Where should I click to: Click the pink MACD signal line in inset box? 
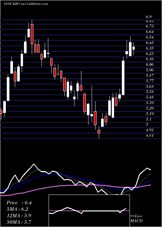(89, 211)
